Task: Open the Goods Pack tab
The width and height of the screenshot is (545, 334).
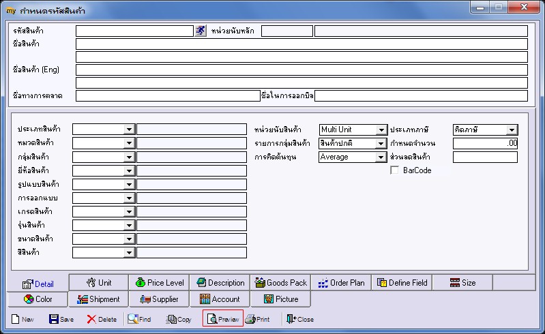Action: coord(280,283)
